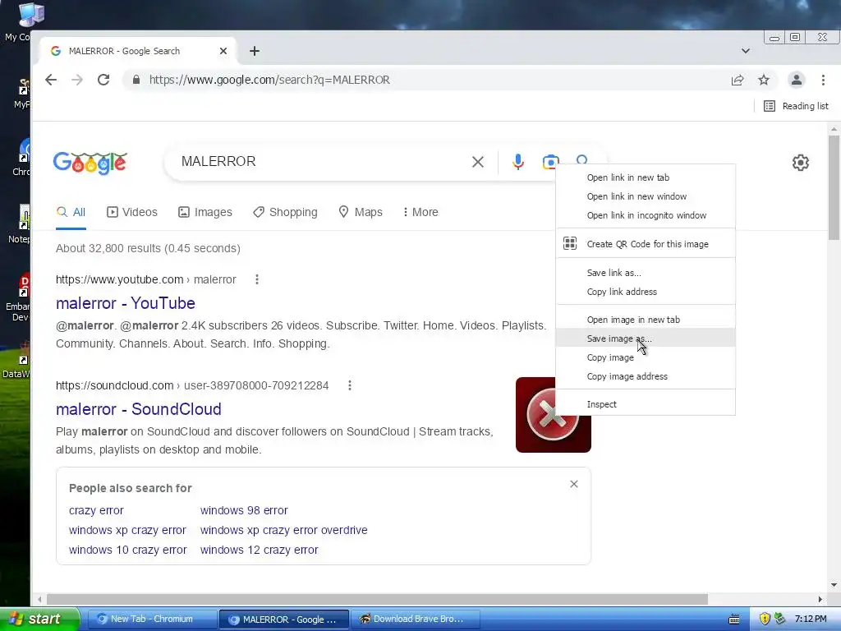The height and width of the screenshot is (631, 841).
Task: Choose Copy link address
Action: (x=646, y=292)
